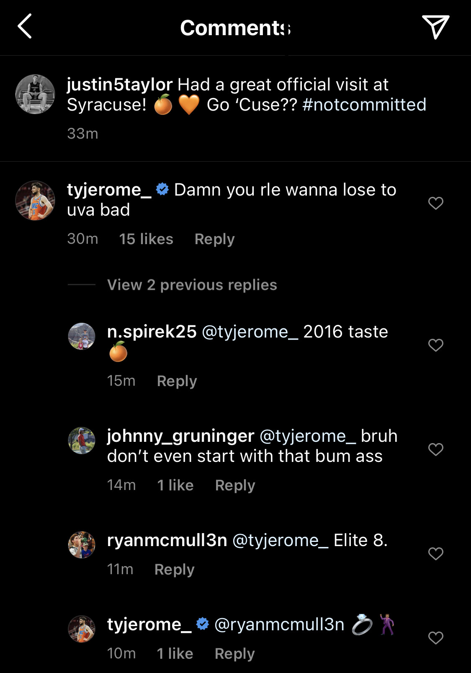
Task: Heart ryanmcmull3n's 'Elite 8' reply
Action: click(435, 554)
